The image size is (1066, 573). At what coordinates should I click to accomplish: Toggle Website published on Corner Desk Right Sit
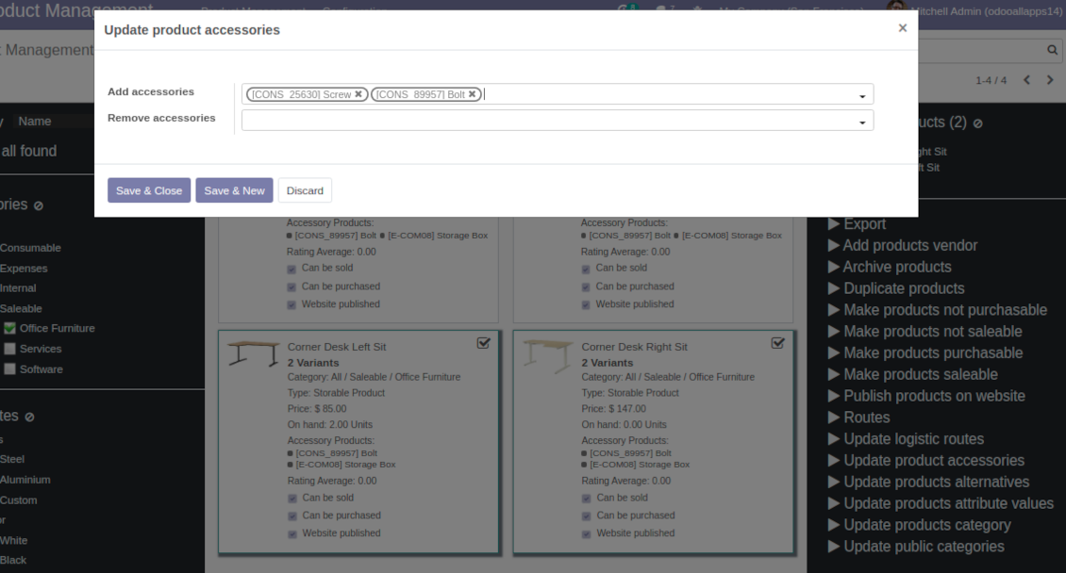coord(587,534)
